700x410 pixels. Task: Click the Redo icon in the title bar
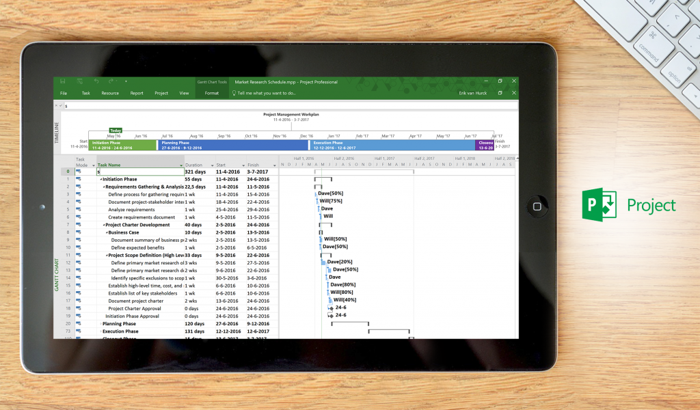point(111,81)
